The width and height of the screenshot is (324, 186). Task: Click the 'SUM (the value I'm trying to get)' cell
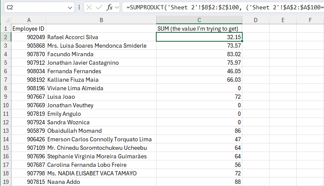pos(199,29)
